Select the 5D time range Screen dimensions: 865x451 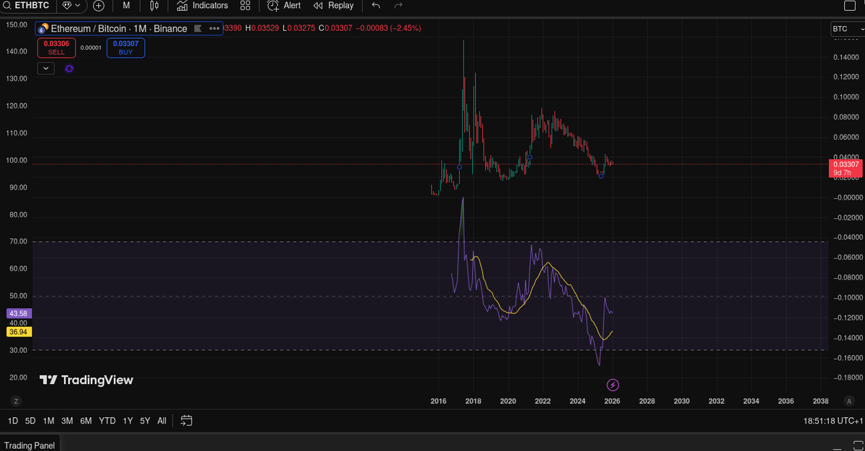click(x=30, y=421)
